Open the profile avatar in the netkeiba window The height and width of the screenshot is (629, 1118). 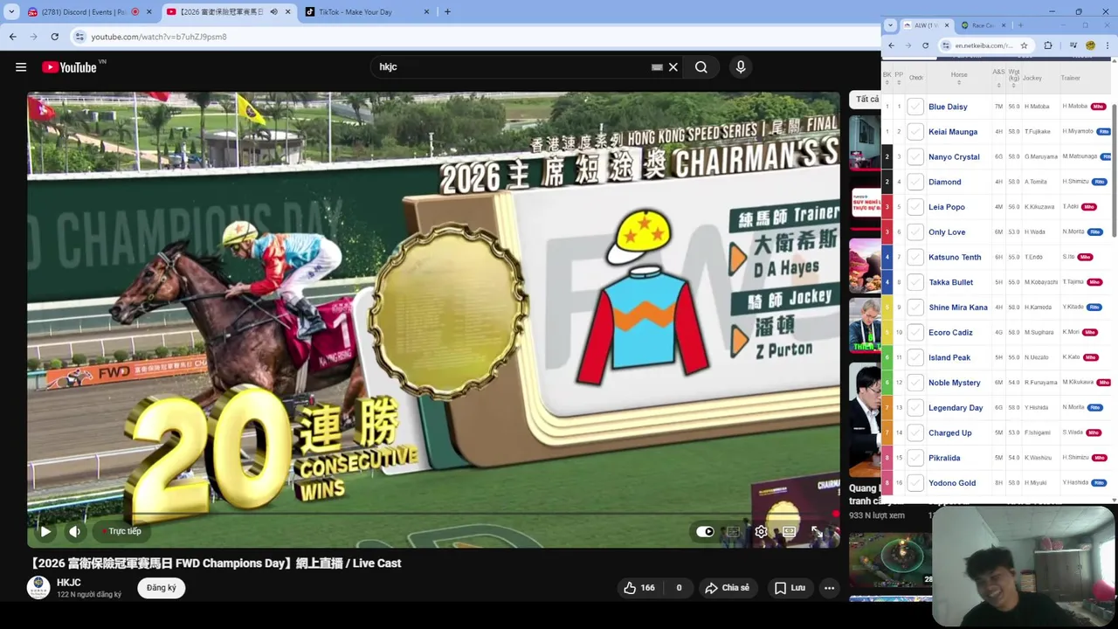1090,45
